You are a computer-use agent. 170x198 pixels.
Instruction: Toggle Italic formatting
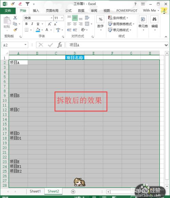click(x=32, y=24)
